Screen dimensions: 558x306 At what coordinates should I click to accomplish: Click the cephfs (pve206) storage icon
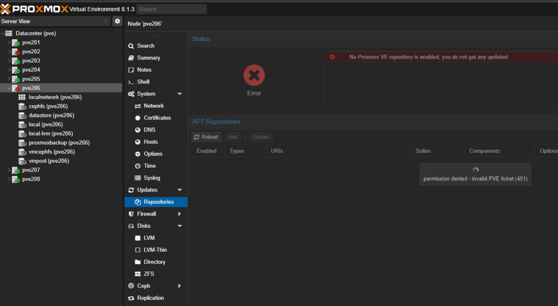(22, 107)
